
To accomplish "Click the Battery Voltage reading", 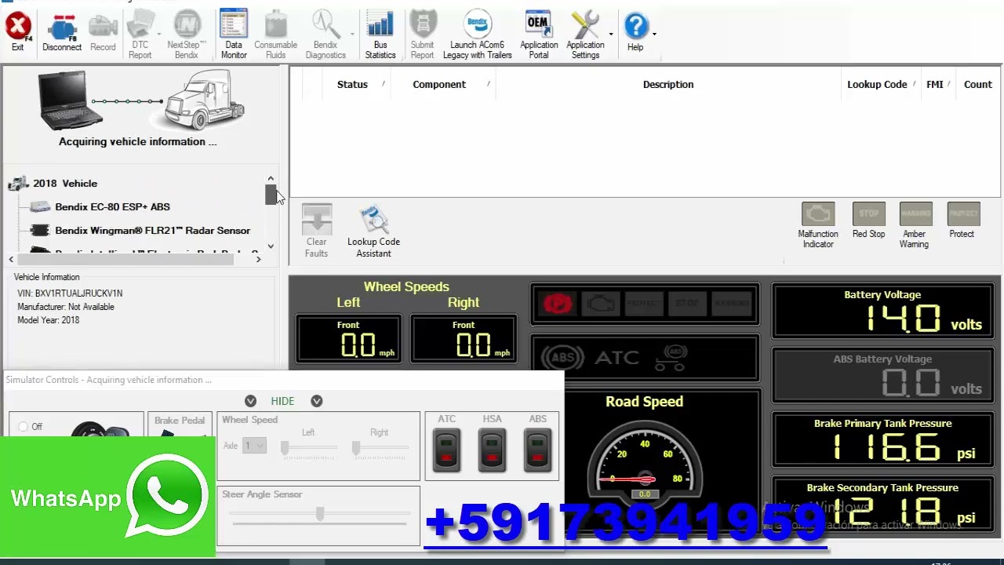I will tap(883, 311).
